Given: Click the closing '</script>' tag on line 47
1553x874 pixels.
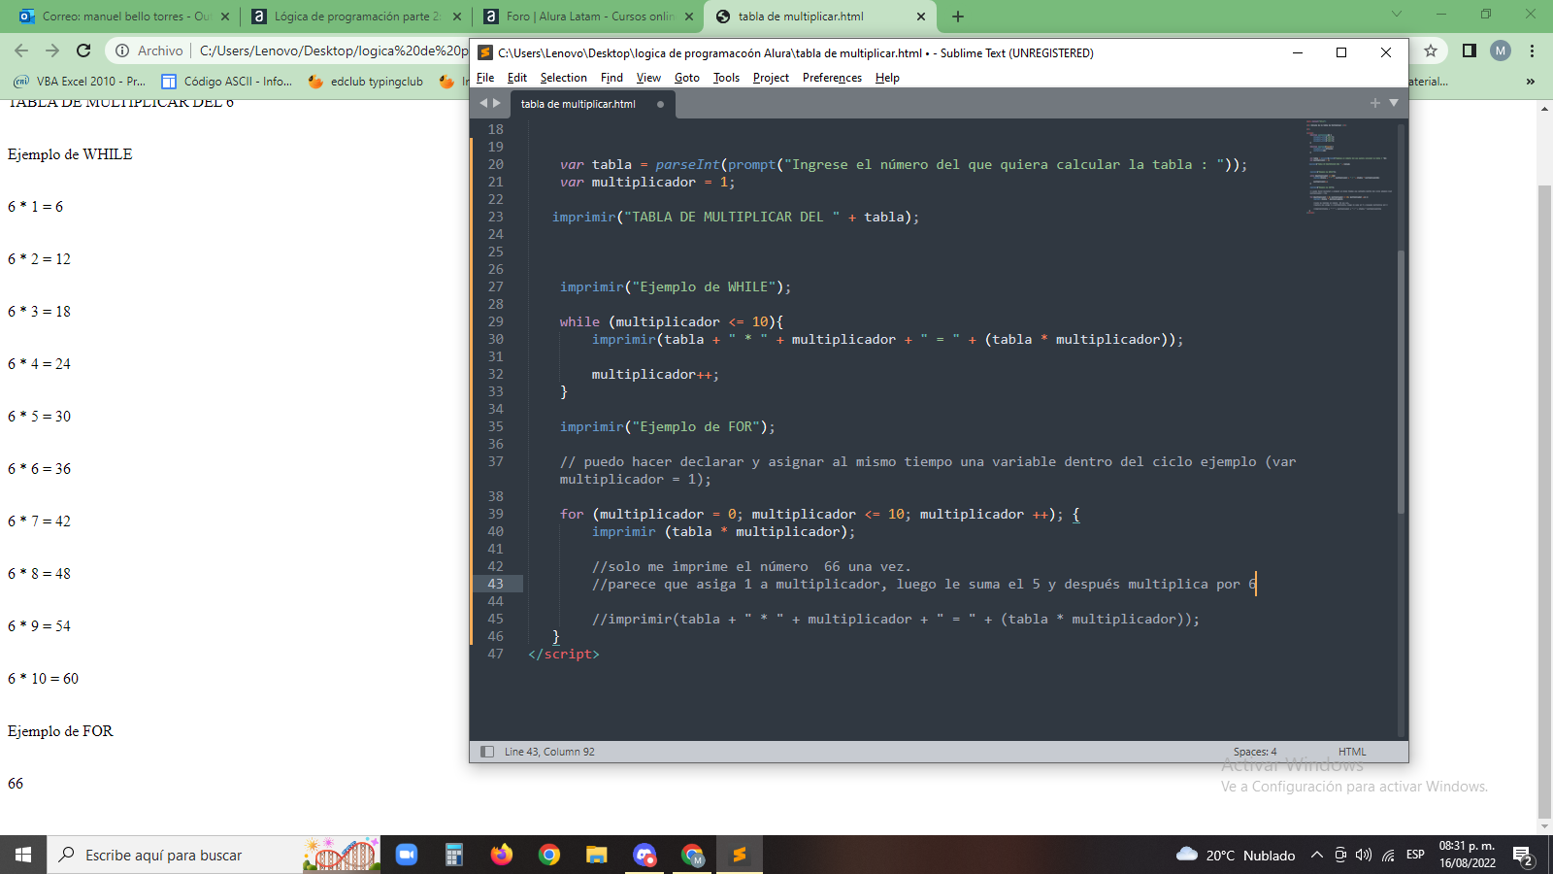Looking at the screenshot, I should [x=564, y=654].
